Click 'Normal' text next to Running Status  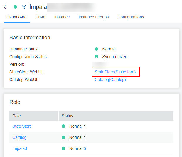(109, 49)
